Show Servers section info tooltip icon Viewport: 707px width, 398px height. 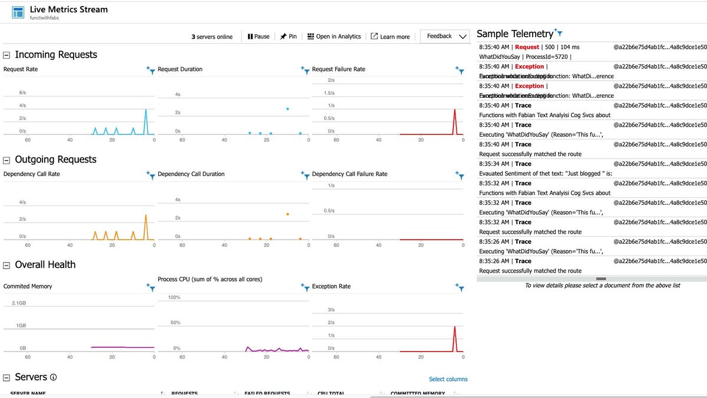(x=53, y=377)
